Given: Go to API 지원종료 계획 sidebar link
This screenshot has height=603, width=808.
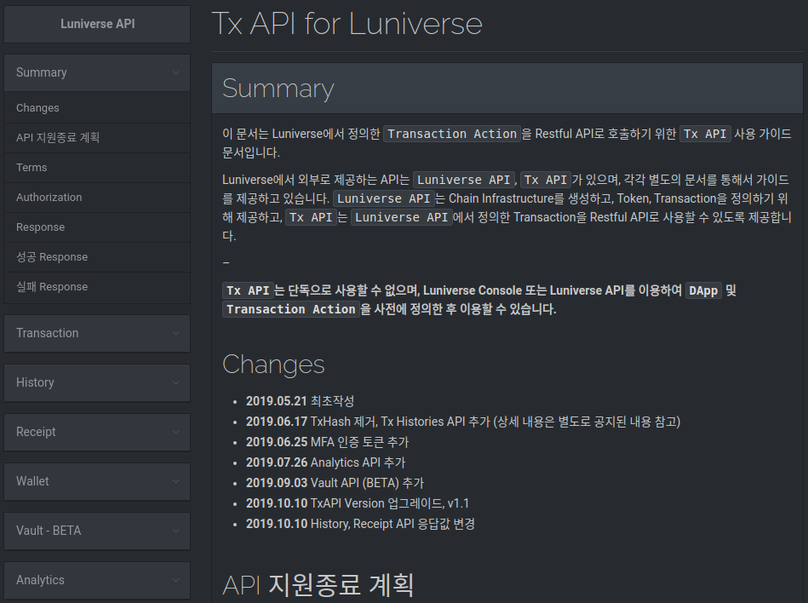Looking at the screenshot, I should 97,138.
